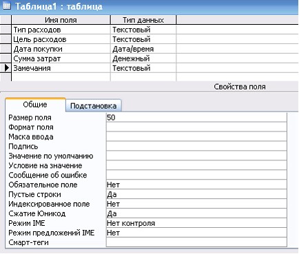Image resolution: width=299 pixels, height=254 pixels.
Task: Click the Маска ввода value field
Action: click(196, 136)
